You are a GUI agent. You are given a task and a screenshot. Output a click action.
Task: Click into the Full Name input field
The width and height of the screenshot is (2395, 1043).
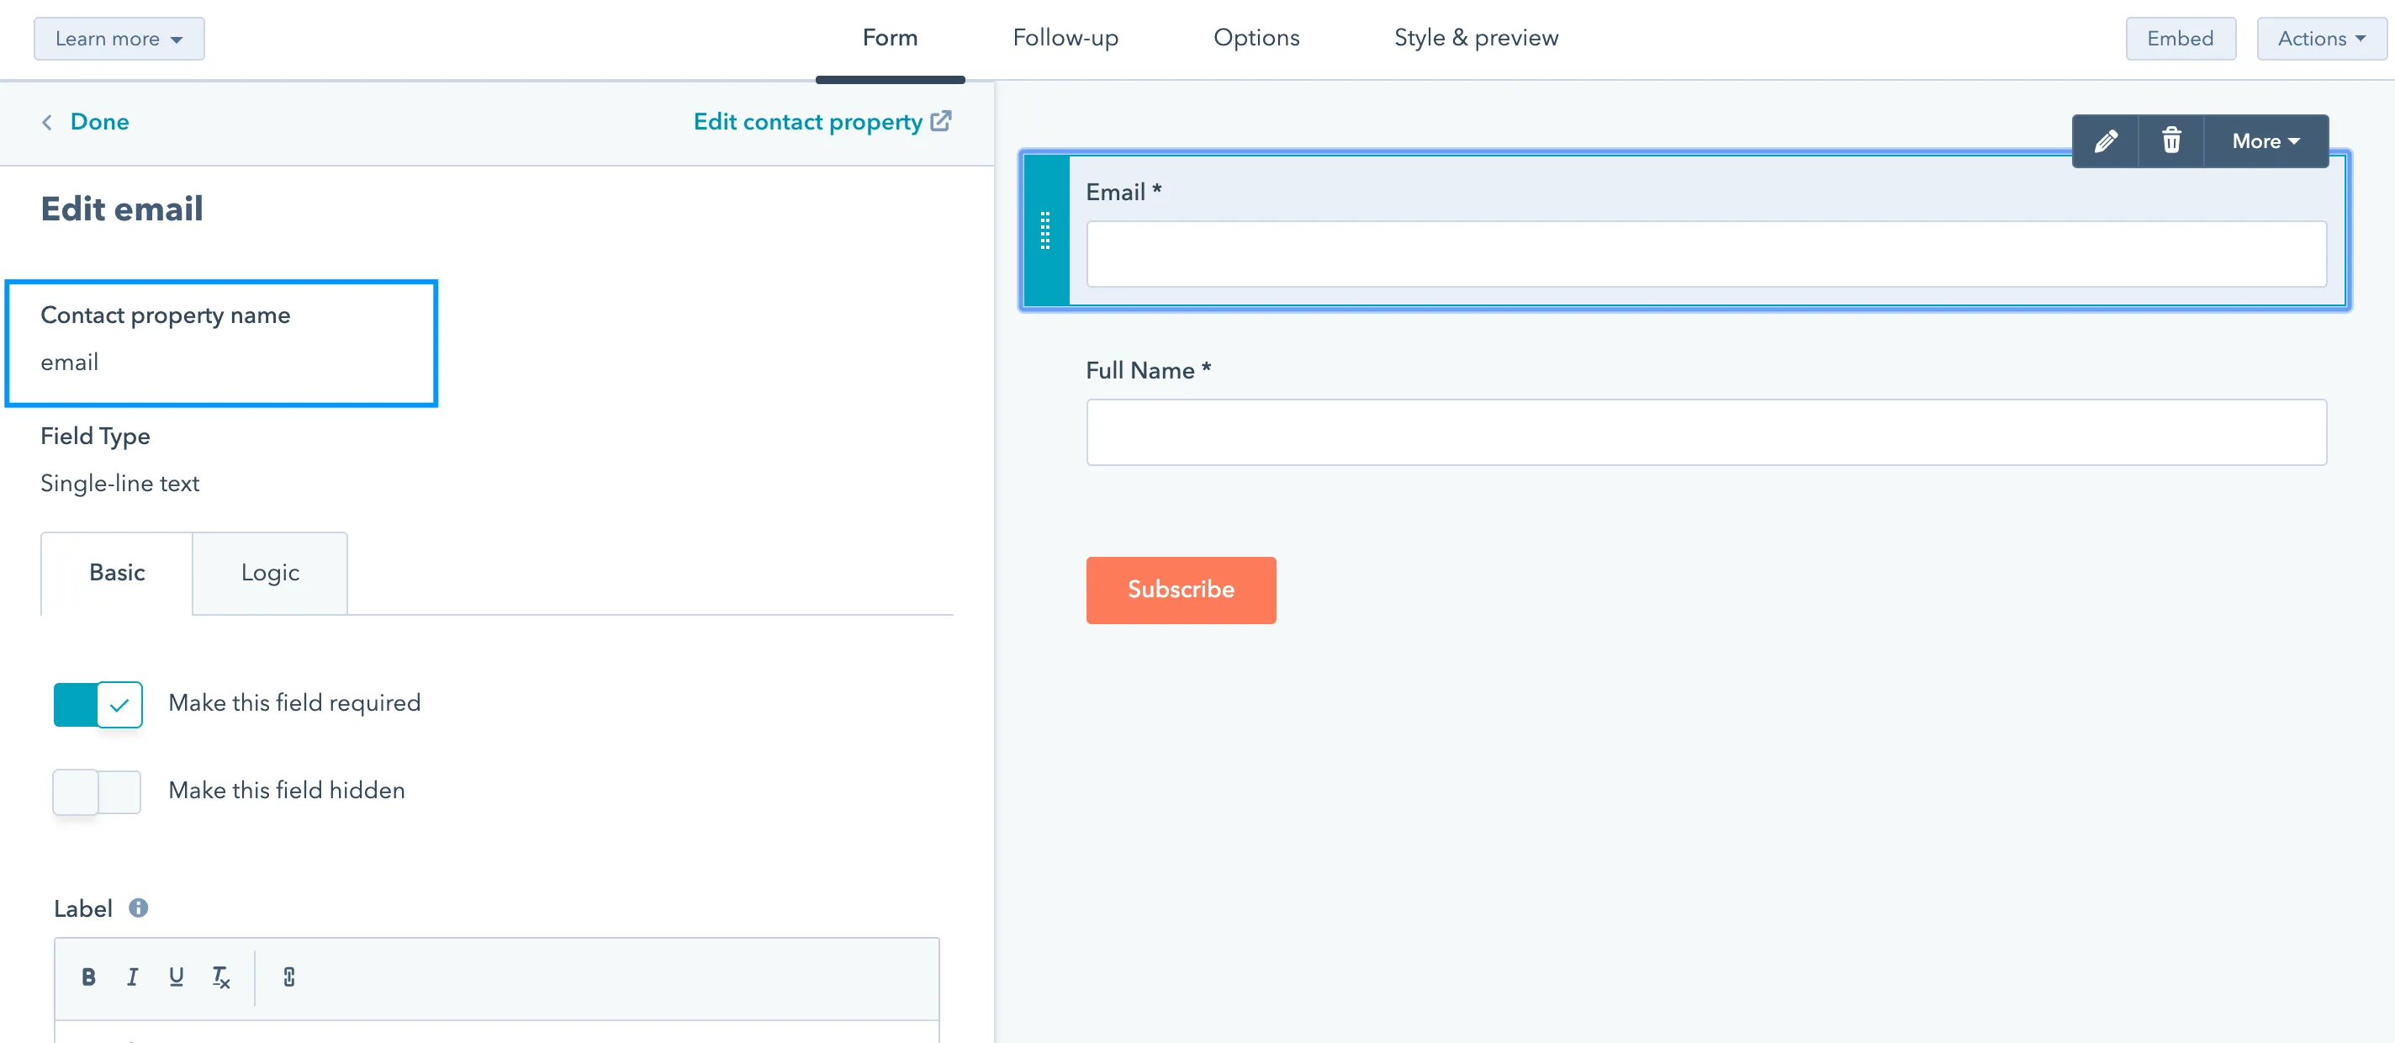1706,432
